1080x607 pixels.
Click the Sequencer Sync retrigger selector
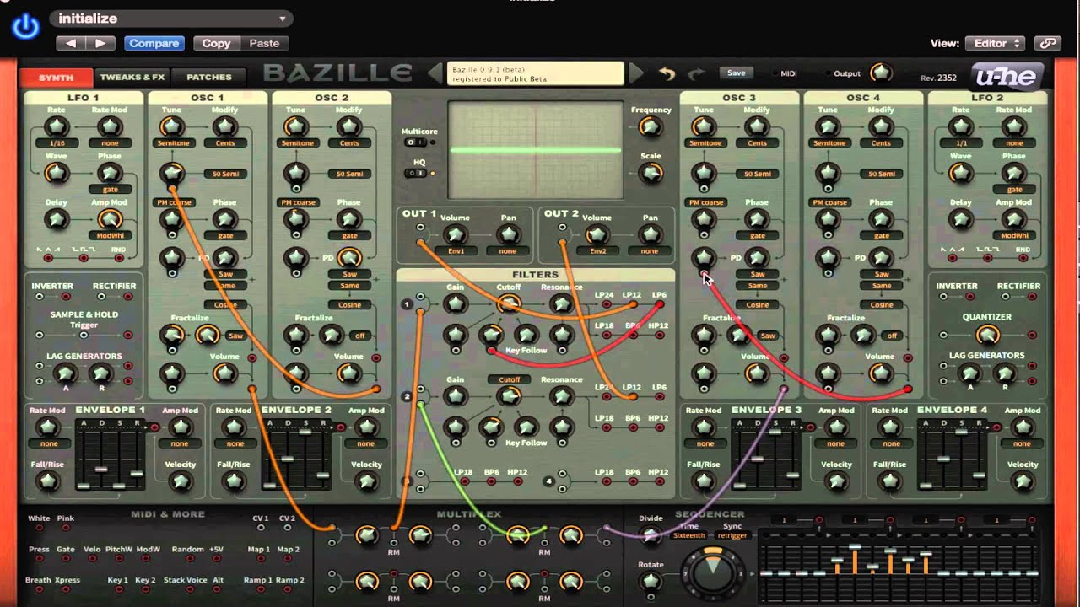click(x=732, y=535)
